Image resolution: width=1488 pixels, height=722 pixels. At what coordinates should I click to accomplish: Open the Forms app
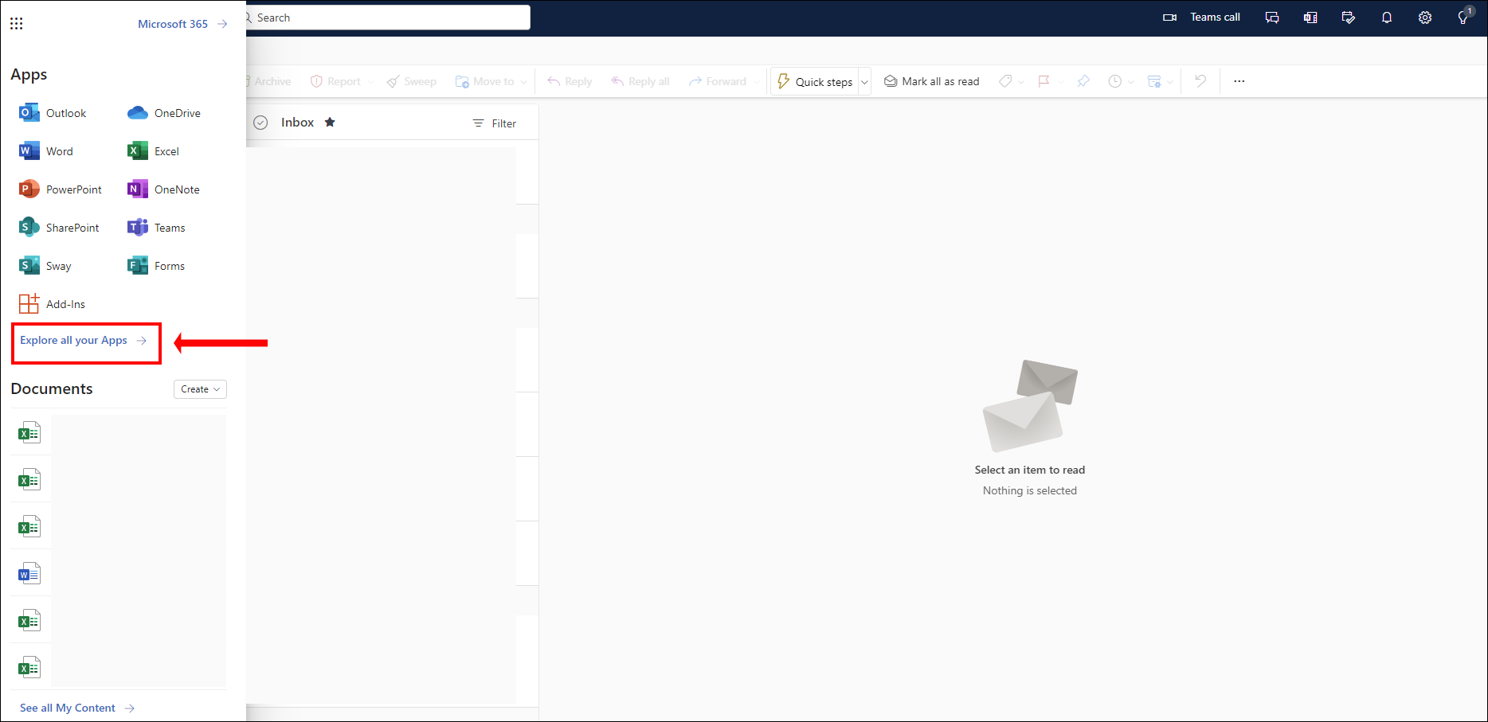point(157,266)
